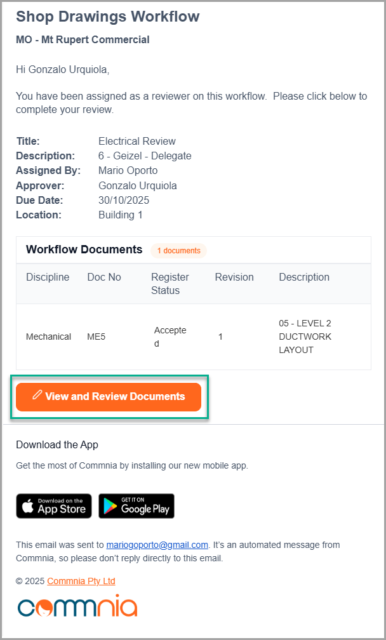Click the Workflow Documents section title
The height and width of the screenshot is (640, 386).
[84, 250]
